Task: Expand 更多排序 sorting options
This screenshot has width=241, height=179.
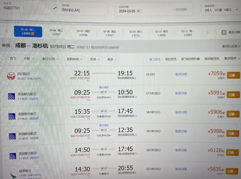Action: [x=232, y=58]
